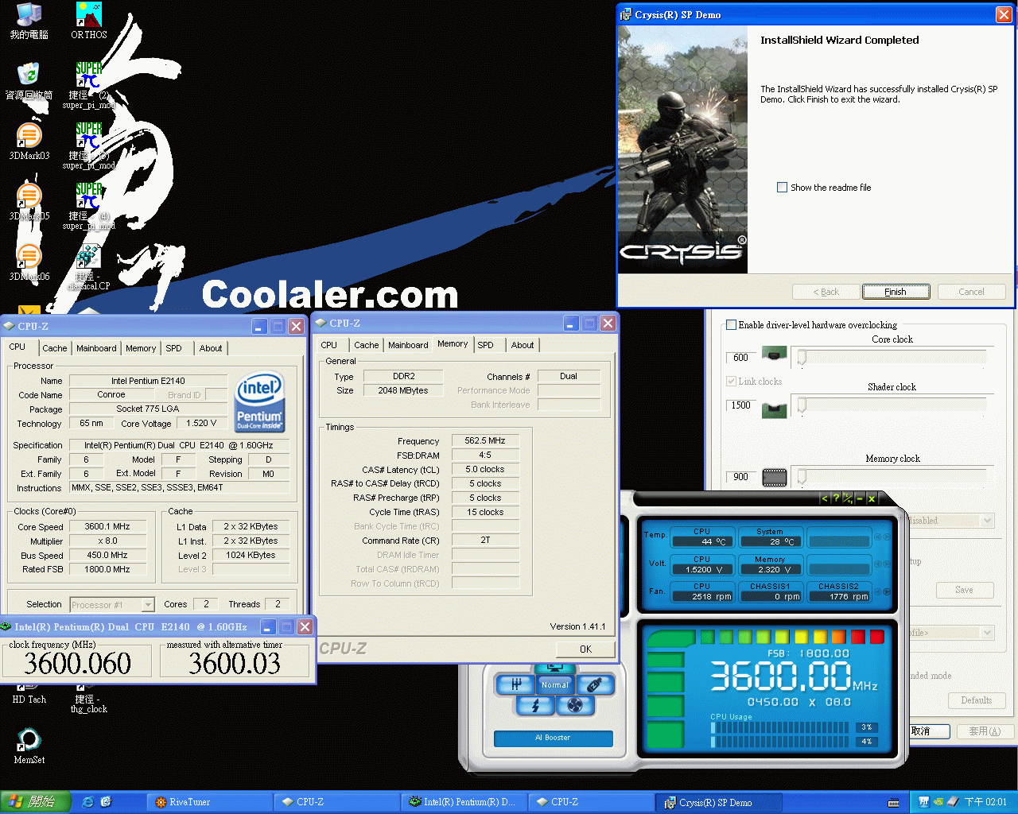1018x814 pixels.
Task: Switch to Crysis(R) SP Demo taskbar button
Action: [x=720, y=802]
